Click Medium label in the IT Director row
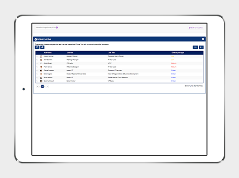239x178 pixels. (x=174, y=63)
